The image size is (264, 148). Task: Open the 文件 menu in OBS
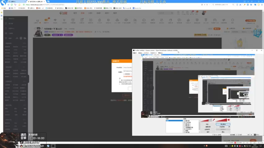point(135,53)
